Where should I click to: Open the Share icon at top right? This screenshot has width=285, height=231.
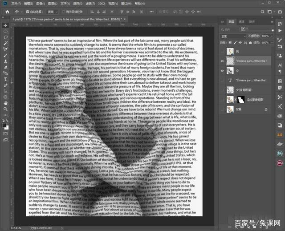(280, 12)
